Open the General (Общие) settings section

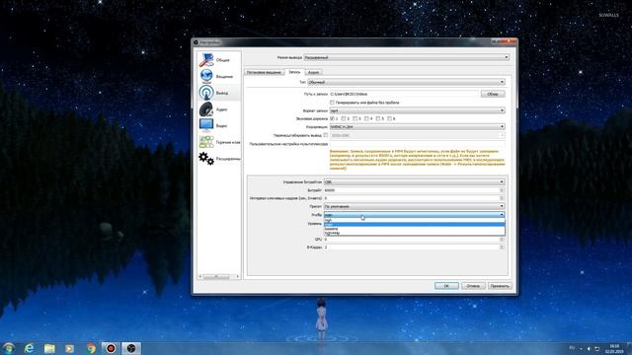click(x=219, y=60)
